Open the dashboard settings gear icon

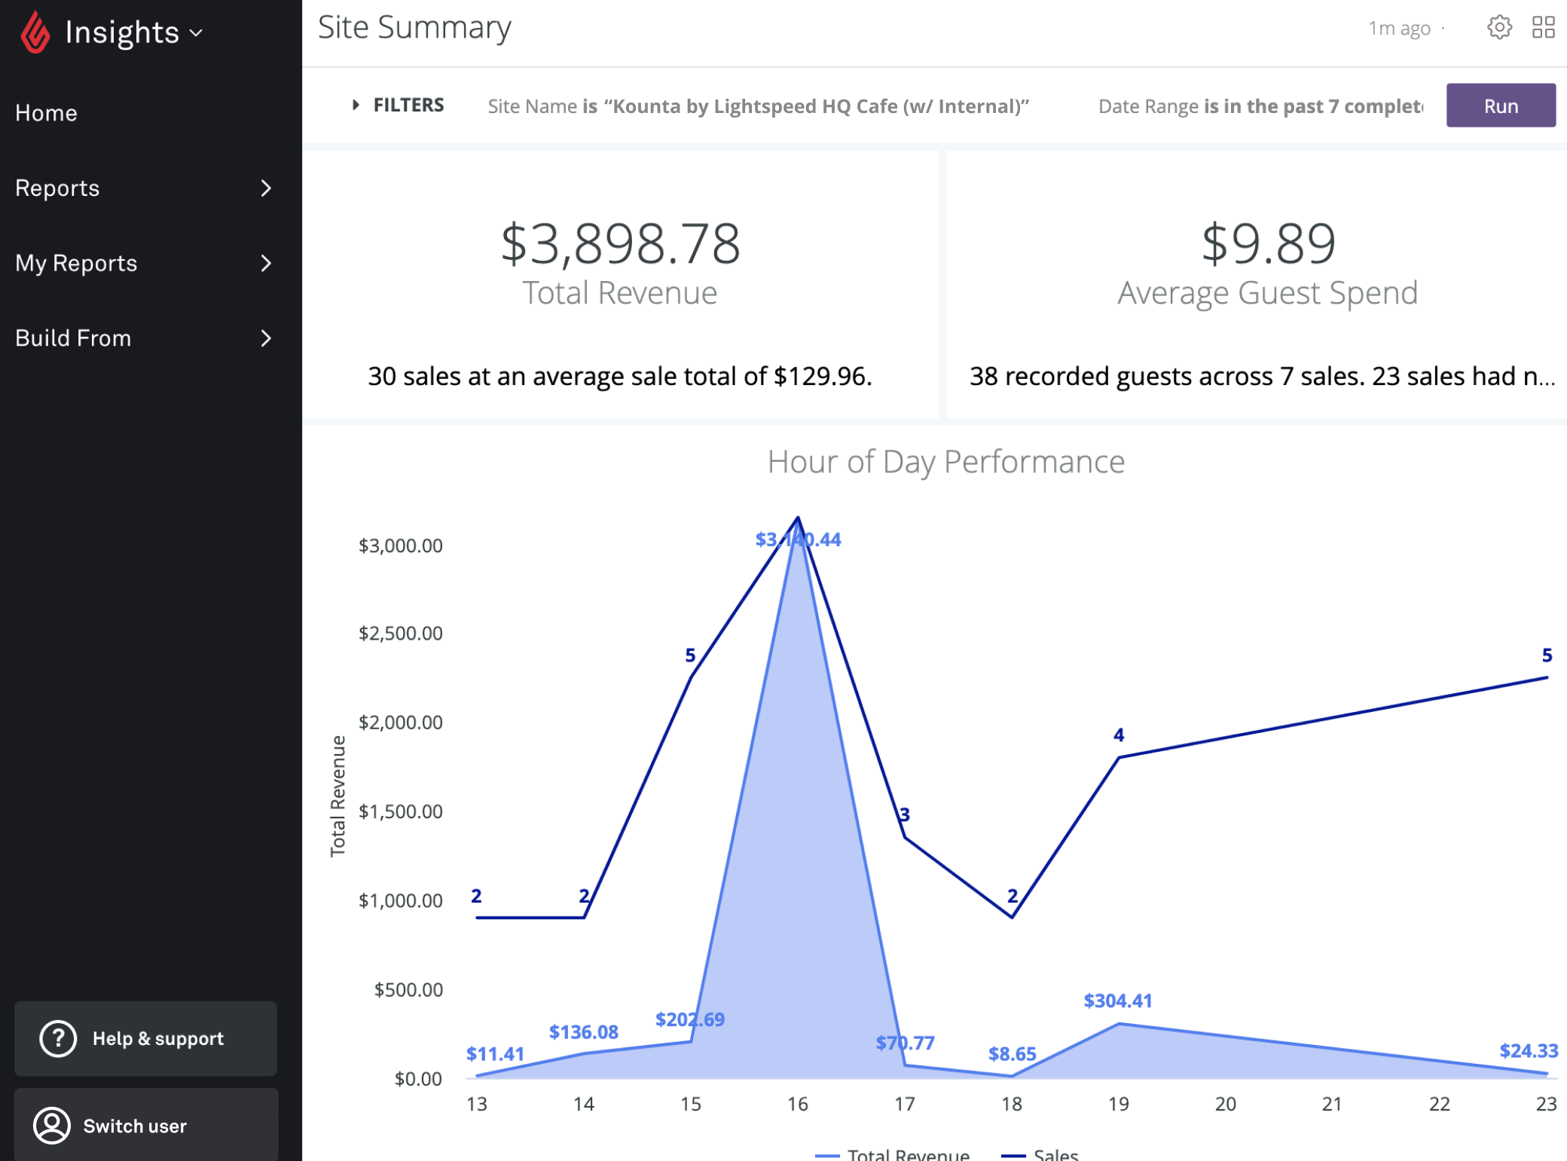point(1499,28)
